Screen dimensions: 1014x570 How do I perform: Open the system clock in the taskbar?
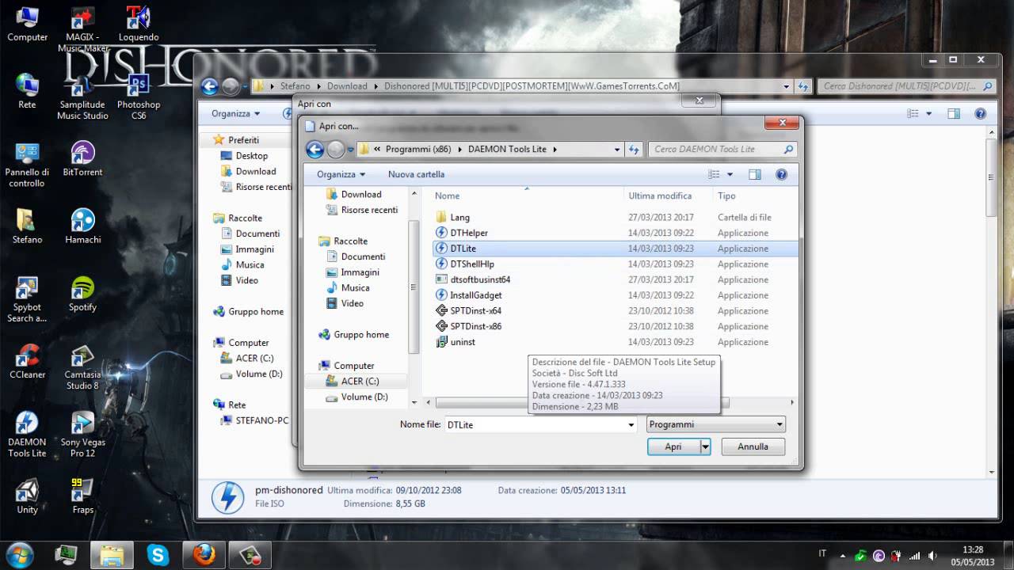[972, 555]
